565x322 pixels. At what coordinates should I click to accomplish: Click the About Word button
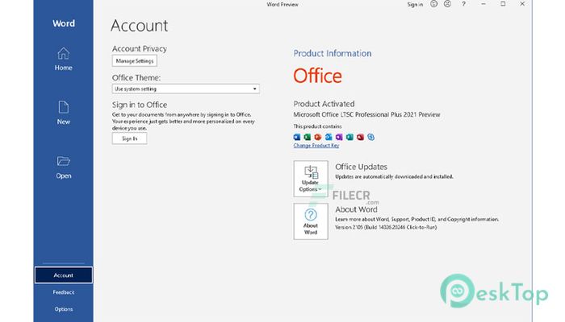pyautogui.click(x=311, y=221)
